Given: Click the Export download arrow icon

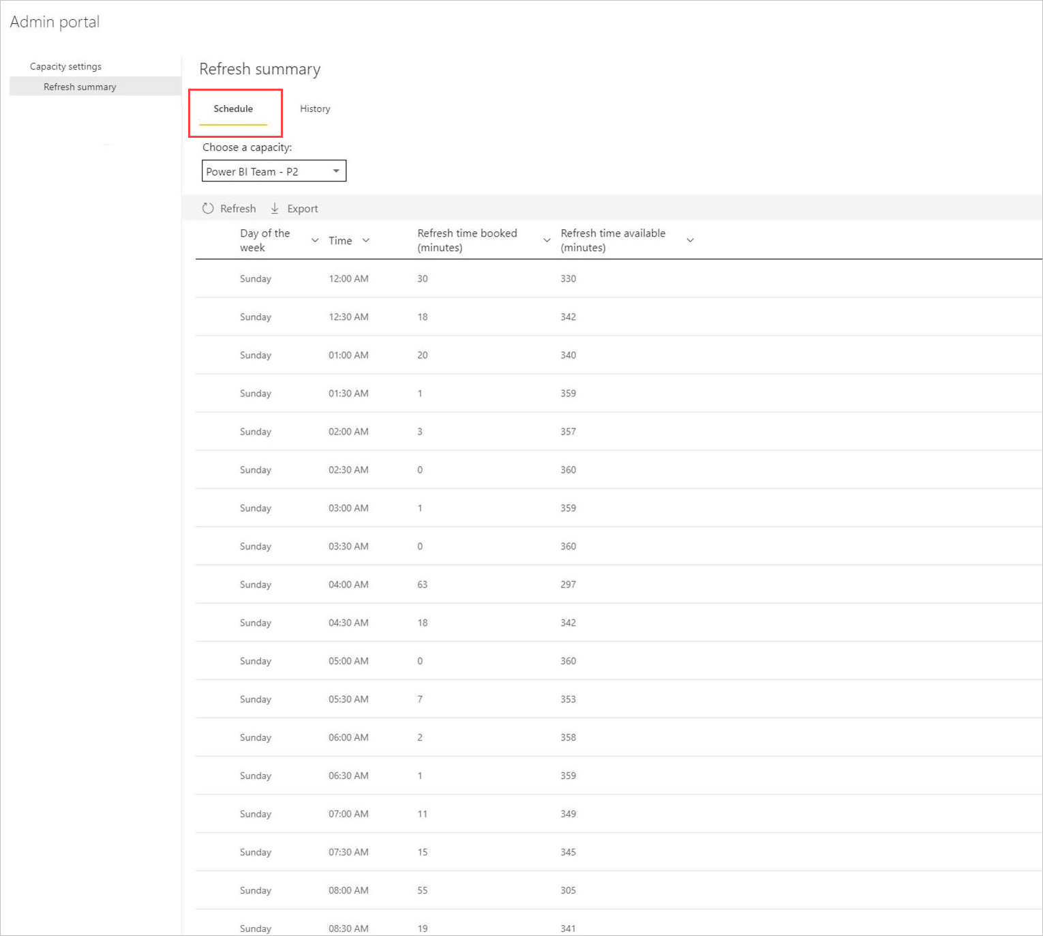Looking at the screenshot, I should click(275, 208).
